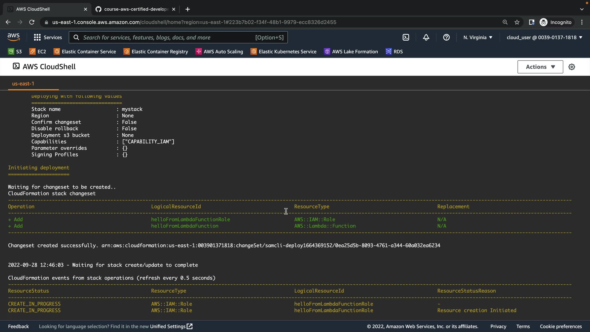
Task: Open the AWS help question-mark icon
Action: 446,38
